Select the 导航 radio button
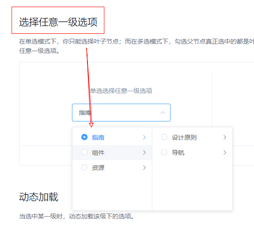 (164, 152)
